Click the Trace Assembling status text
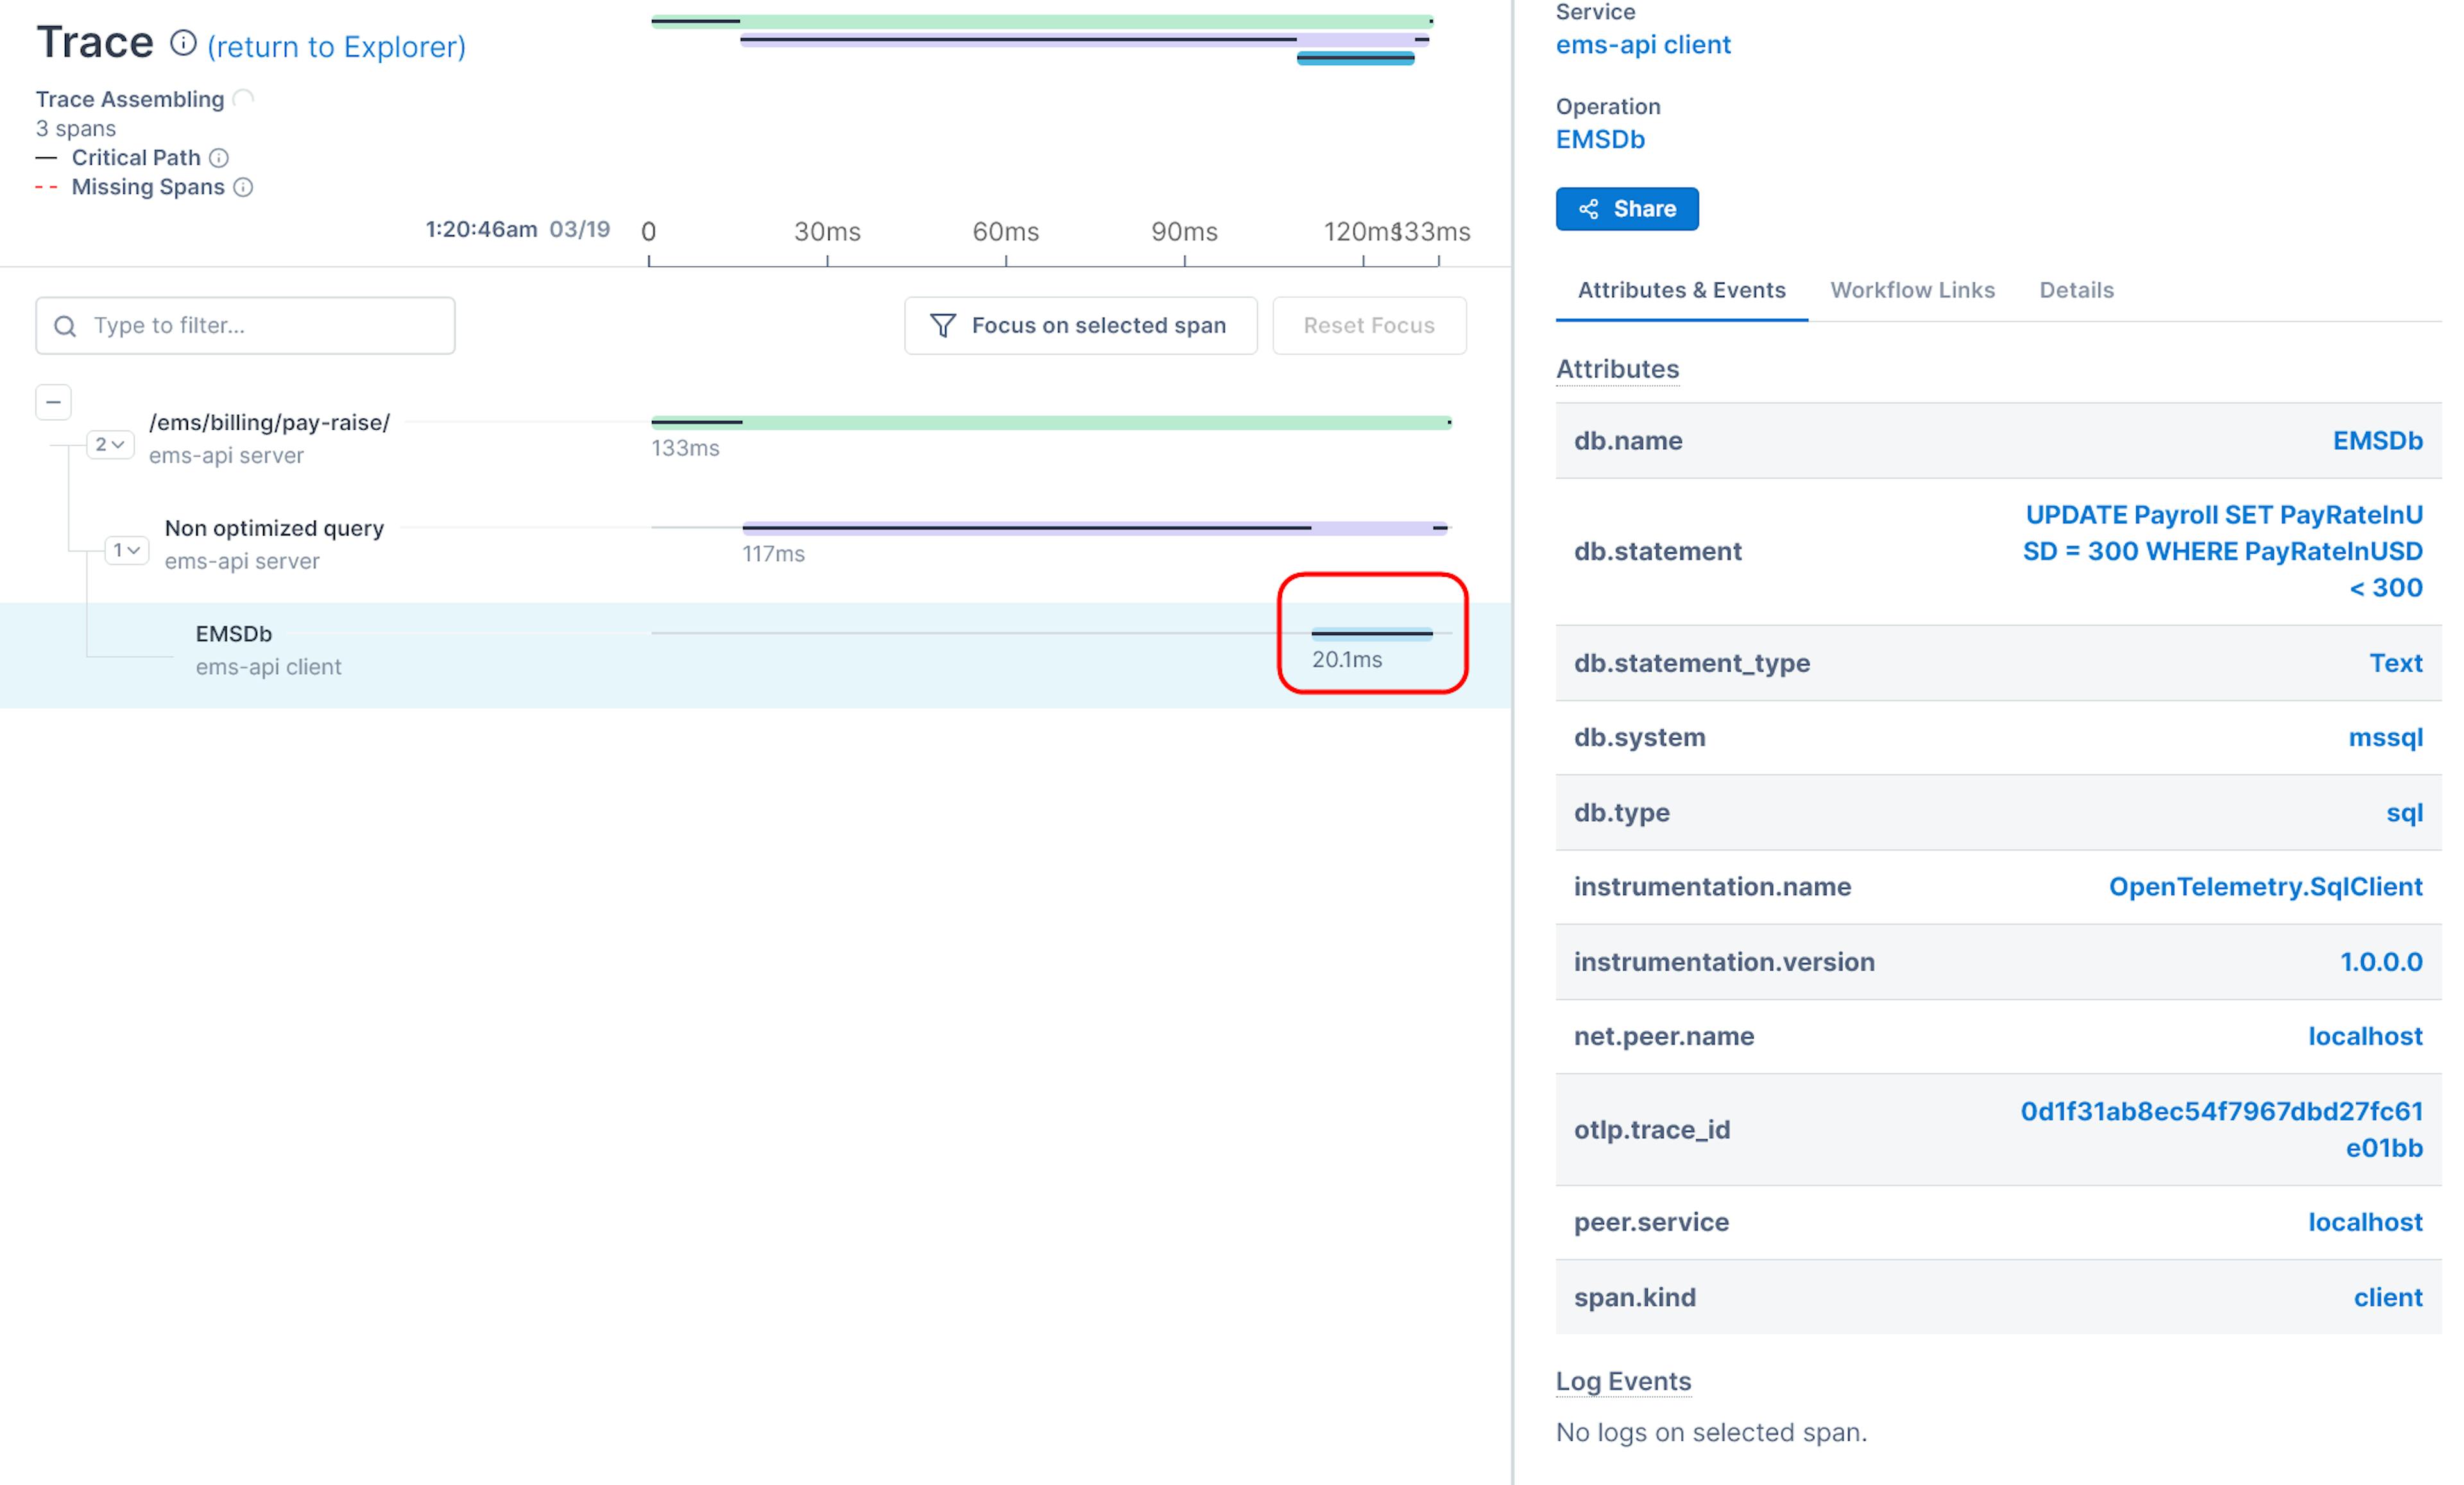 pos(130,99)
